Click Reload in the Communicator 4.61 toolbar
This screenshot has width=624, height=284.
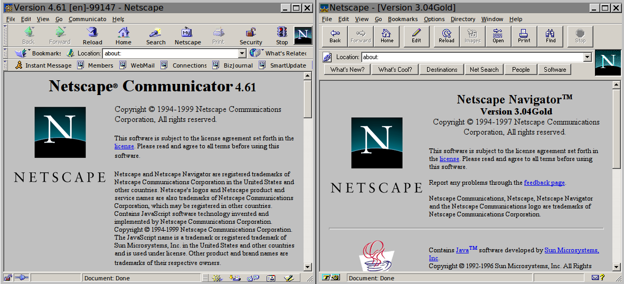coord(92,36)
